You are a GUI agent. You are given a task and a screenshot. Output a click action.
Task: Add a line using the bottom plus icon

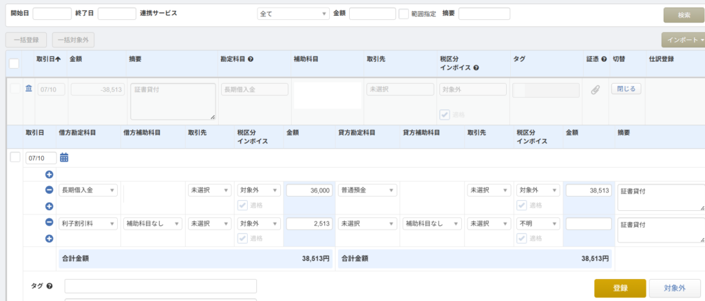pos(49,238)
